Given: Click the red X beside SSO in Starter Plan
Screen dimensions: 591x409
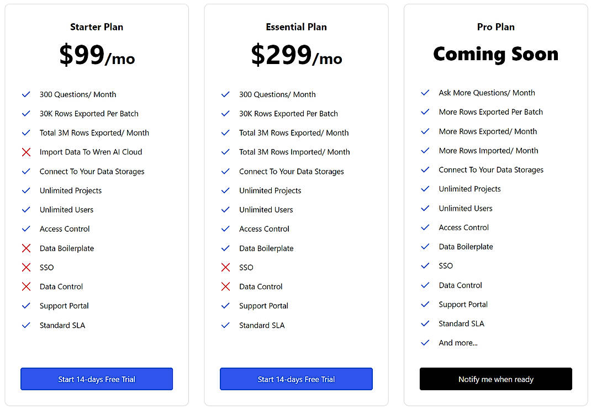Looking at the screenshot, I should [26, 267].
